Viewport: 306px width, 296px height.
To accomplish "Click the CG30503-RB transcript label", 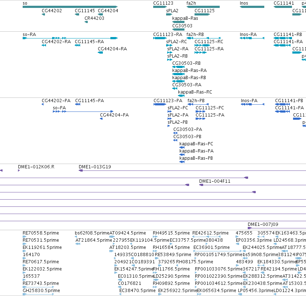I will point(186,63).
